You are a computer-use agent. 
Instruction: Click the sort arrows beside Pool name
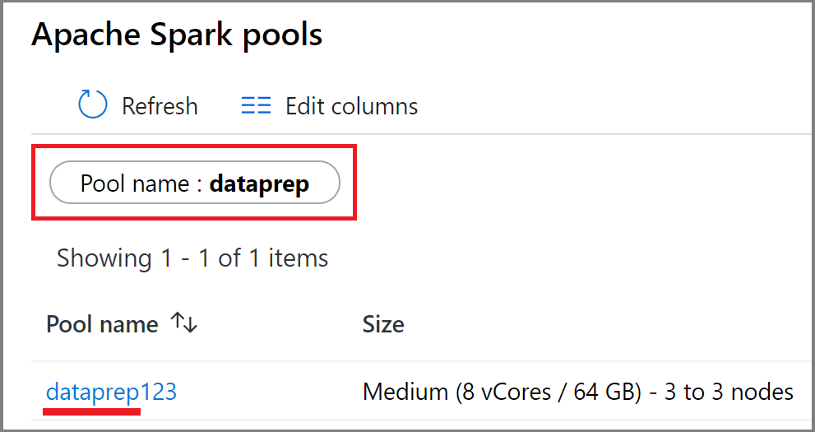pos(184,323)
